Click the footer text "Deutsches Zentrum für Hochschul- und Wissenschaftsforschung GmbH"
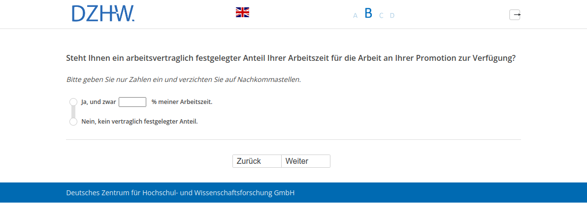587x207 pixels. (x=180, y=193)
